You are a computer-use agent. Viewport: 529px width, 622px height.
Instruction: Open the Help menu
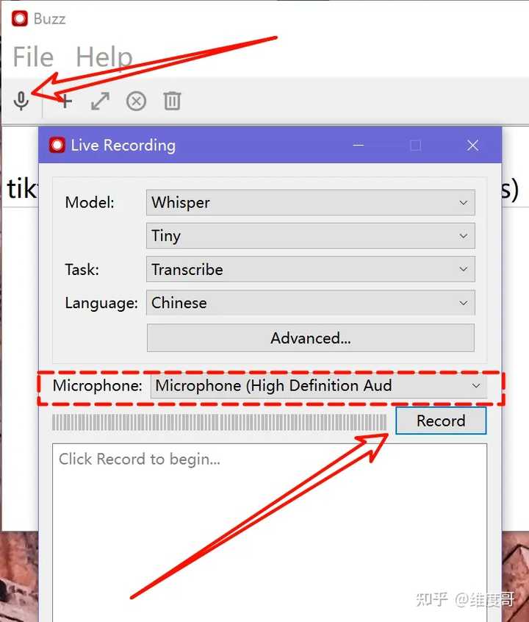pyautogui.click(x=104, y=57)
